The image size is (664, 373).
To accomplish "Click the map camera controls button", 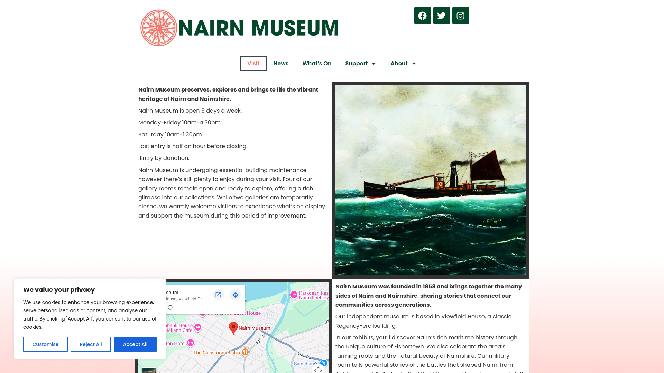I will point(318,369).
